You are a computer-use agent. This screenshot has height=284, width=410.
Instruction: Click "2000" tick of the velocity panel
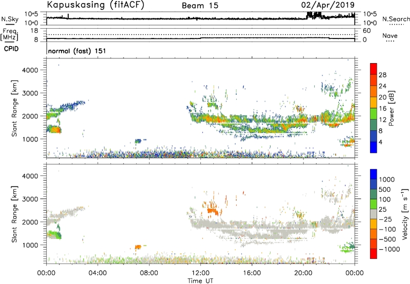(x=30, y=222)
